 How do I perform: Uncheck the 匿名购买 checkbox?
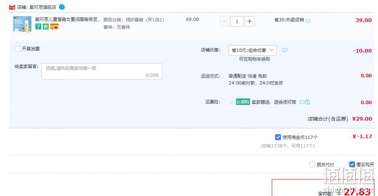(352, 164)
